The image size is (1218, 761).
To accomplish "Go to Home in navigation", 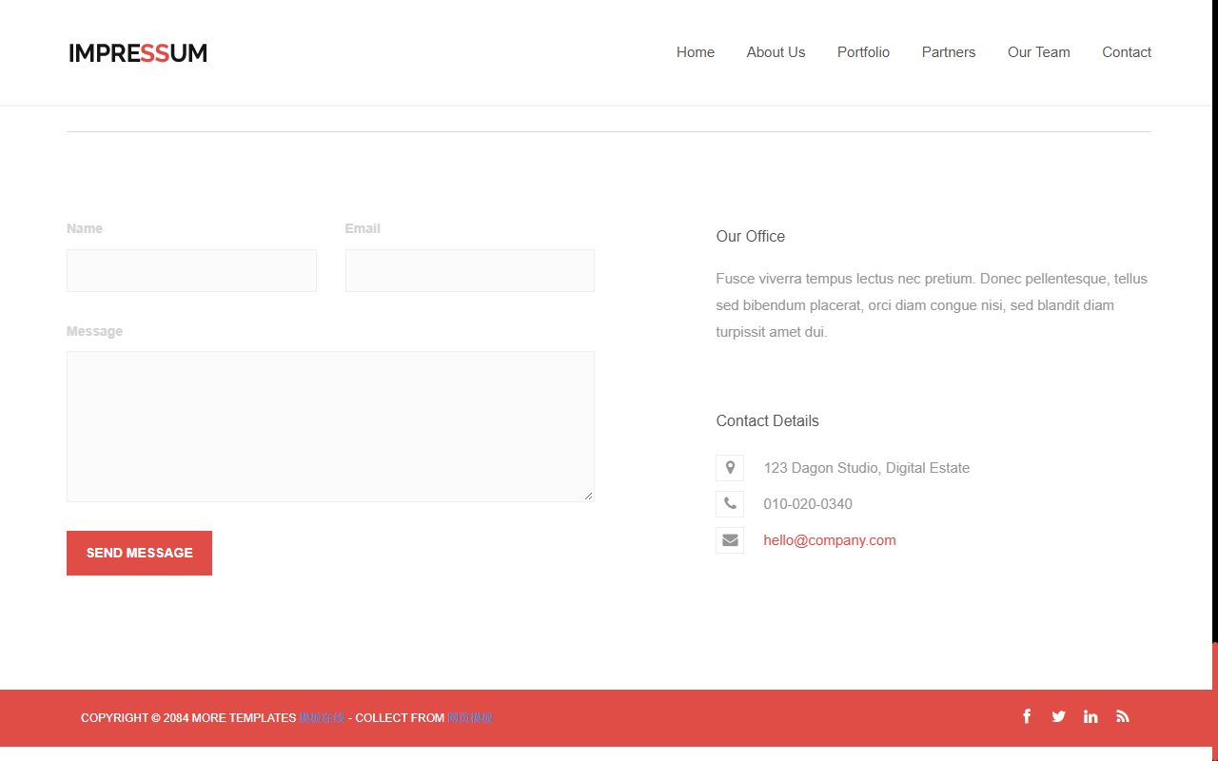I will [696, 52].
